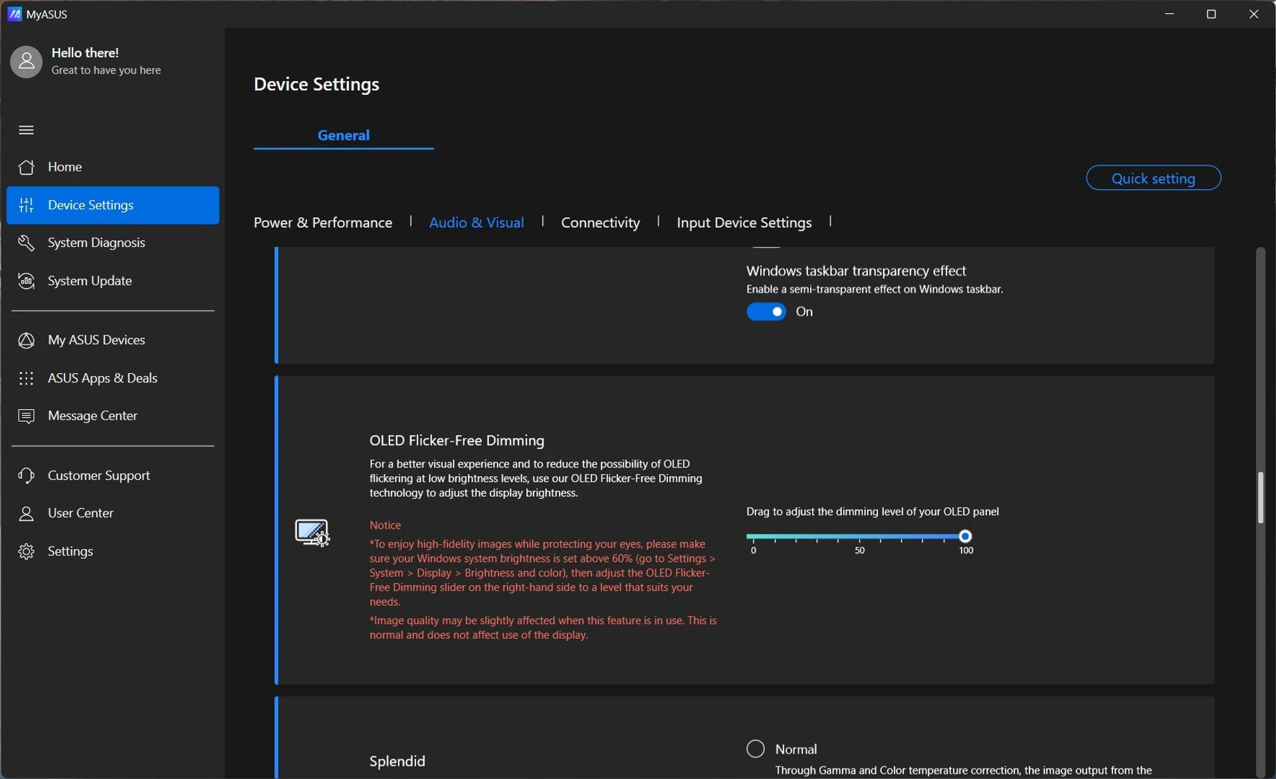Click the Settings gear icon
This screenshot has height=779, width=1276.
[26, 551]
